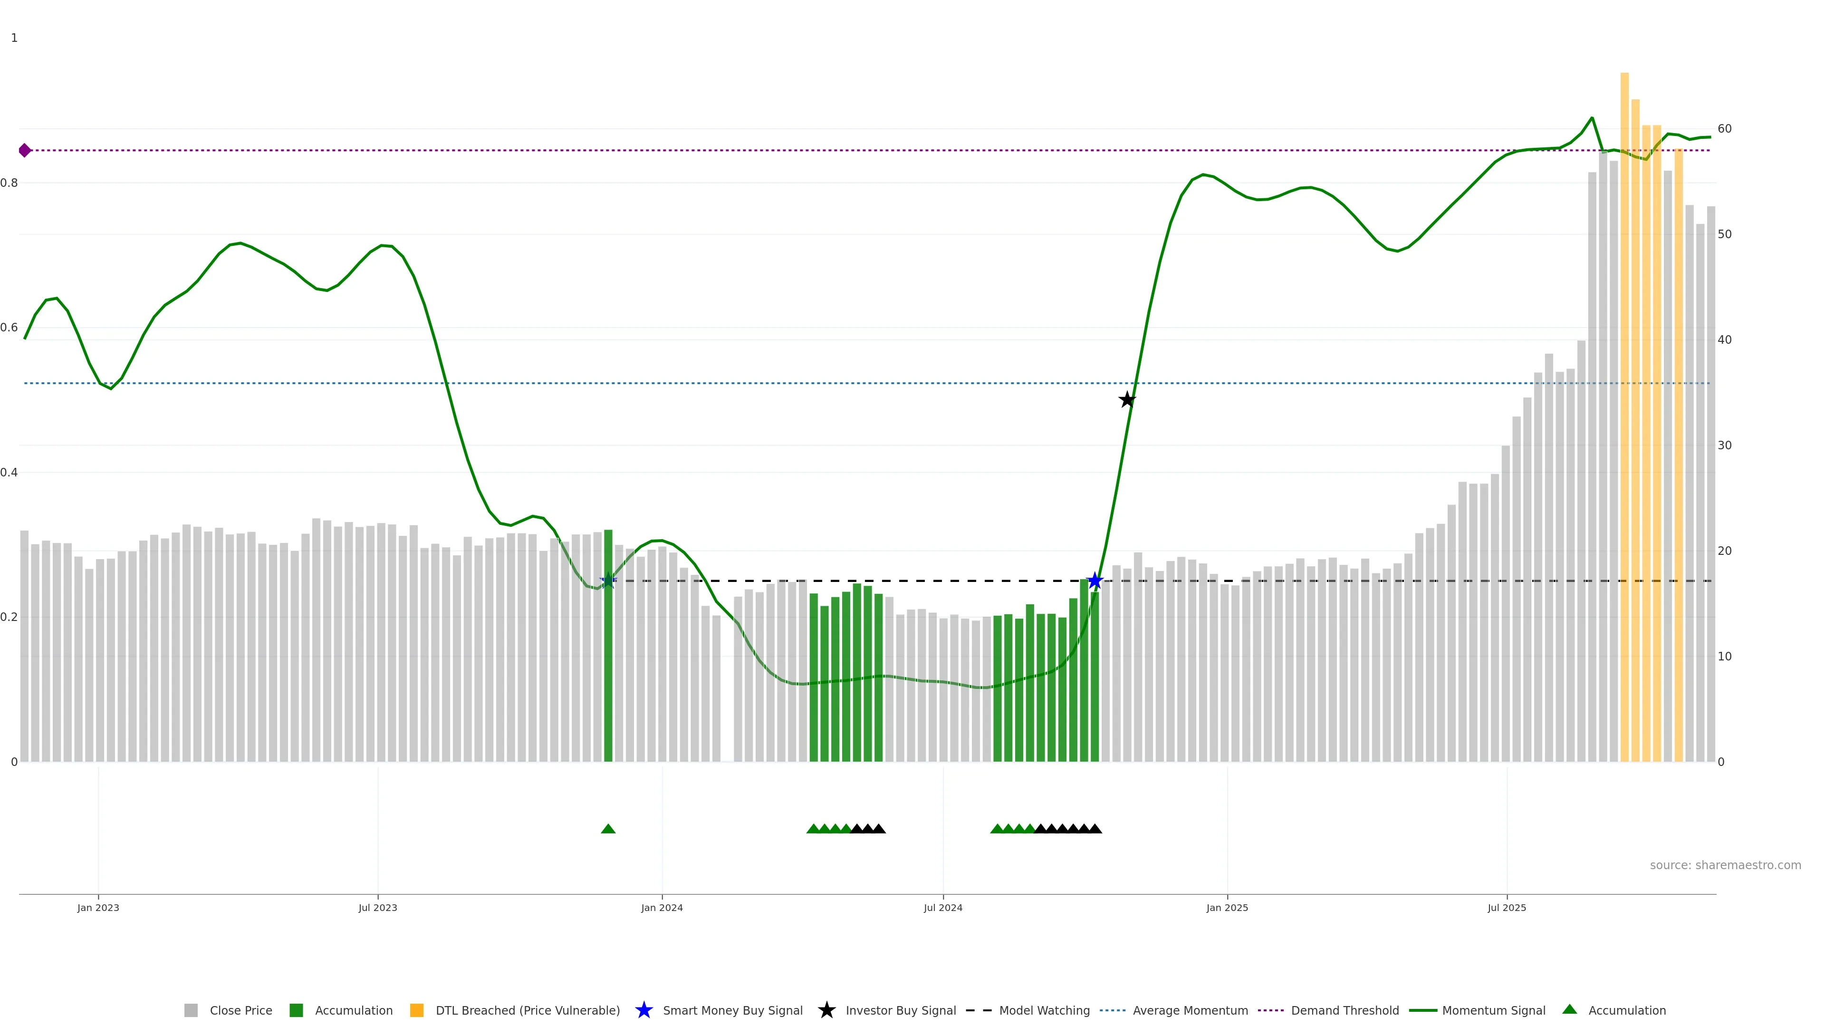The image size is (1825, 1027).
Task: Click the orange DTL Breached legend swatch
Action: point(417,1010)
